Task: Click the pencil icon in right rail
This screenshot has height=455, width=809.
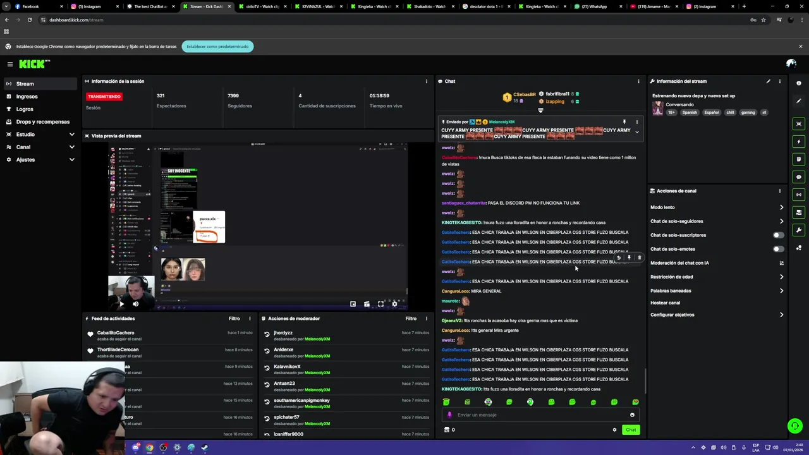Action: 799,101
